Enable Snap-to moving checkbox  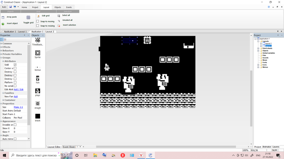point(38,21)
